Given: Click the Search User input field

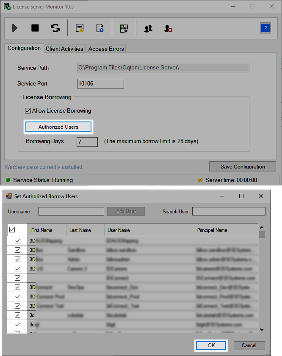Looking at the screenshot, I should click(229, 211).
